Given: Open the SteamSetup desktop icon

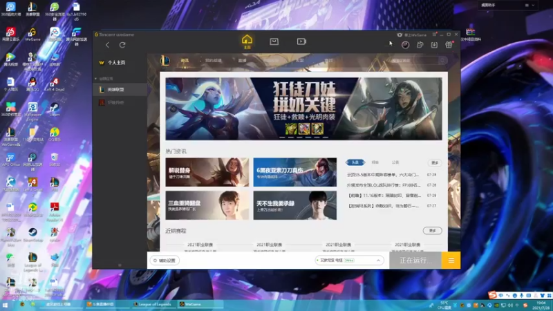Looking at the screenshot, I should pos(32,234).
